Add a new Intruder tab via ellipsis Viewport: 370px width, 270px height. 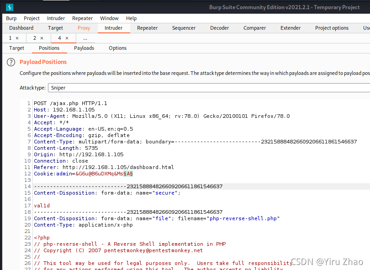tap(85, 38)
